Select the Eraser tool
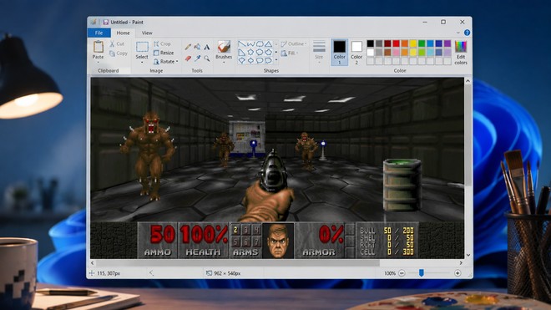 tap(188, 58)
